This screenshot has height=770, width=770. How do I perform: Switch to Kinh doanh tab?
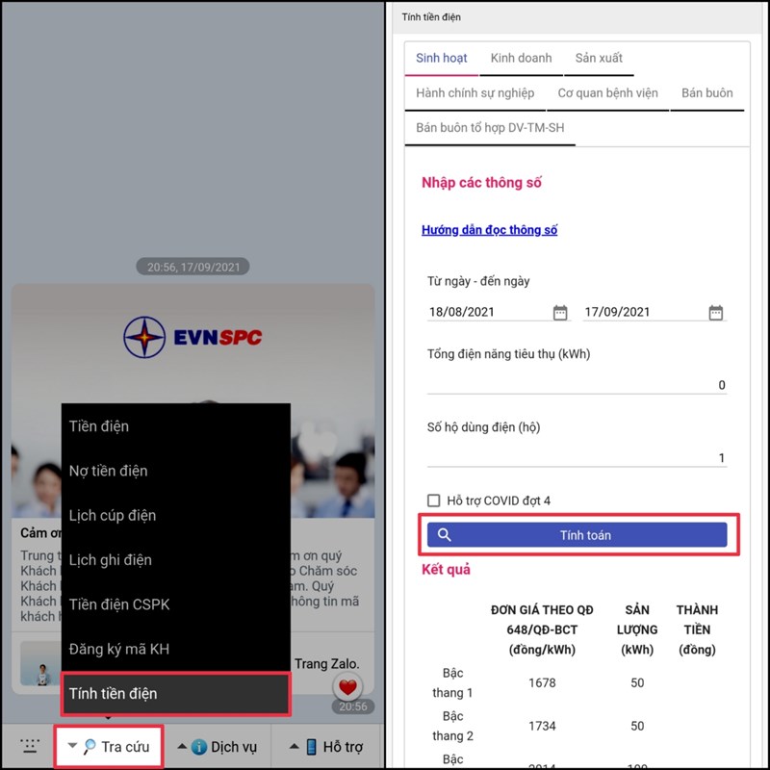pos(521,59)
